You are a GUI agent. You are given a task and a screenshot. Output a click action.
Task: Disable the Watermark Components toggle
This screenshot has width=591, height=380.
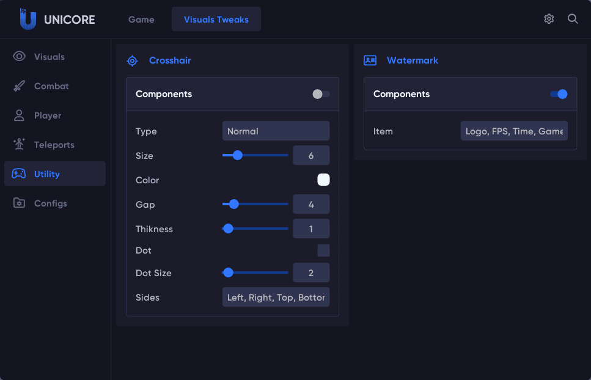pos(559,94)
